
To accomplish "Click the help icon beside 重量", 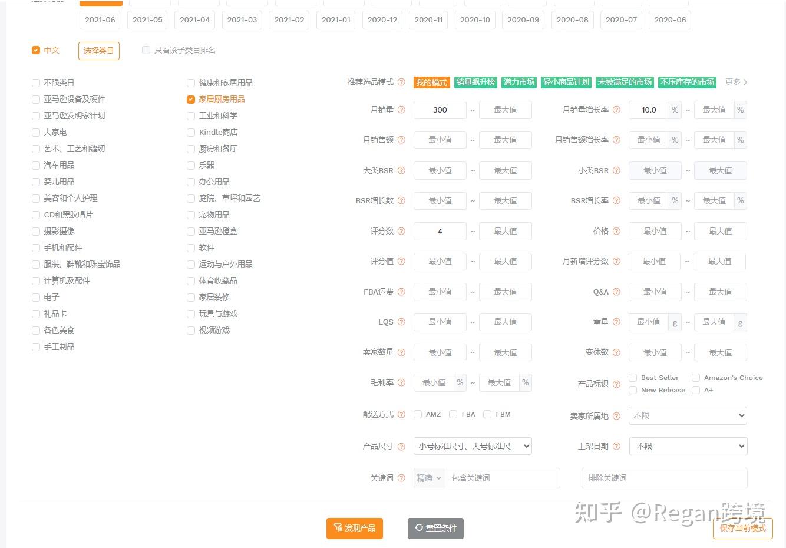I will [616, 322].
